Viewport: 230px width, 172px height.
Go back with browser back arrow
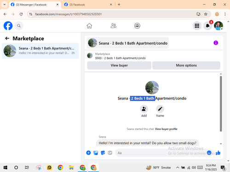(5, 14)
